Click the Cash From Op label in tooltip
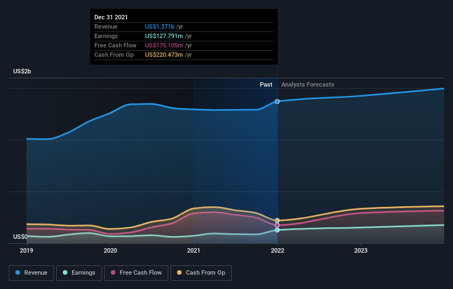453x289 pixels. [114, 55]
